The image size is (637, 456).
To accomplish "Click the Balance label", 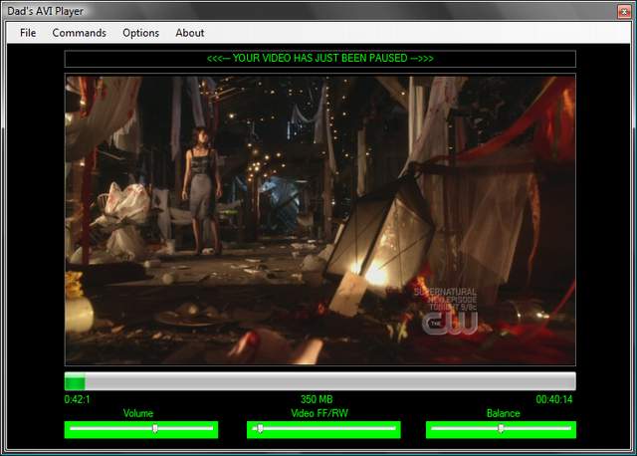I will click(x=504, y=413).
